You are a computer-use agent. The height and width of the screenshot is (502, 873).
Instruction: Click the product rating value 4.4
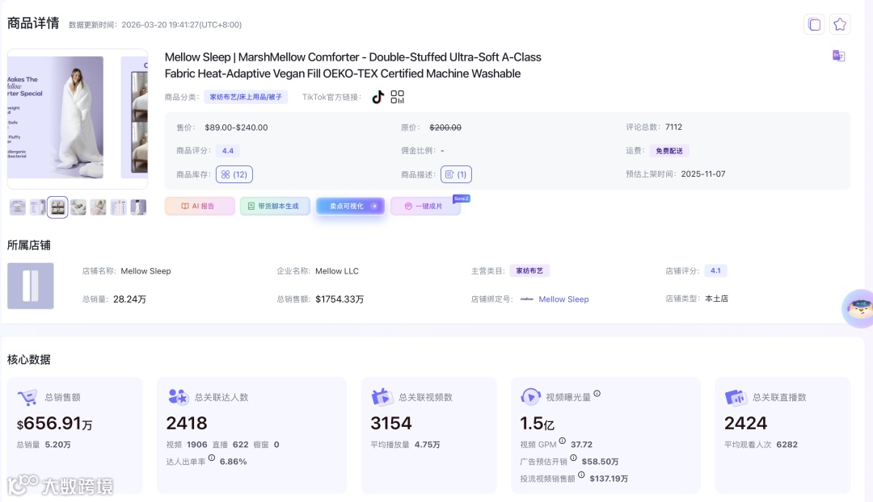pos(228,151)
